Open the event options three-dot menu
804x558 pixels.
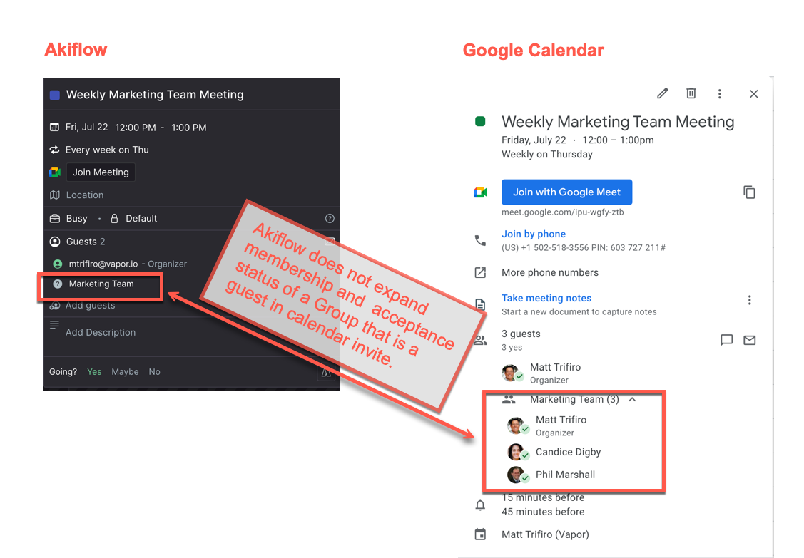719,94
